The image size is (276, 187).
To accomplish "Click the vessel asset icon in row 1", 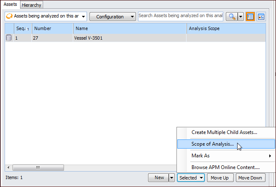I will pos(9,38).
